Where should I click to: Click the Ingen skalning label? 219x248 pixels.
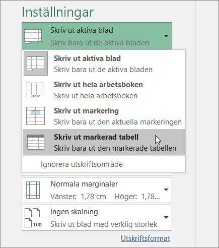[x=74, y=212]
